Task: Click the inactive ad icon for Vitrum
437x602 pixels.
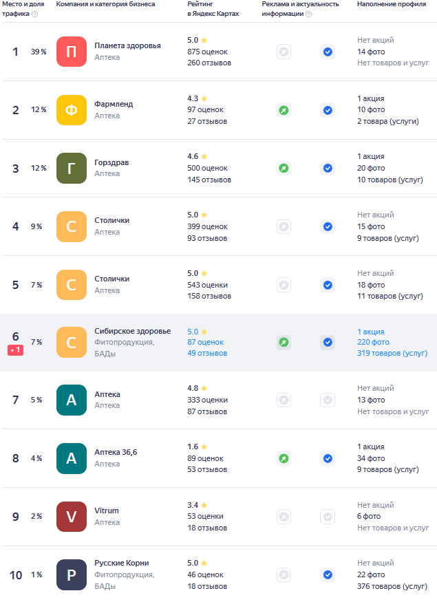Action: tap(284, 517)
